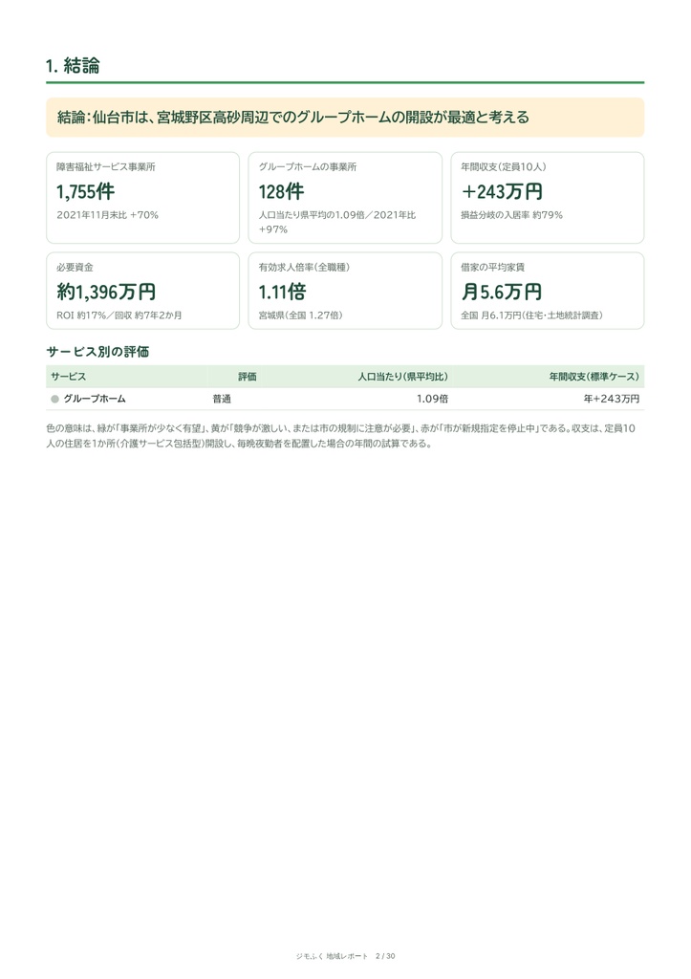The width and height of the screenshot is (691, 979).
Task: Click the note '宮城県（全国 1.27倍）'
Action: [300, 315]
